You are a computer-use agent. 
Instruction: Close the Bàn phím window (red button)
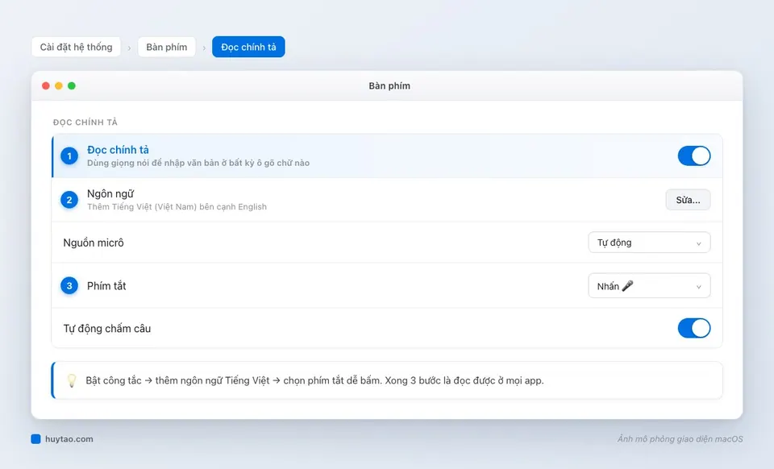[46, 85]
